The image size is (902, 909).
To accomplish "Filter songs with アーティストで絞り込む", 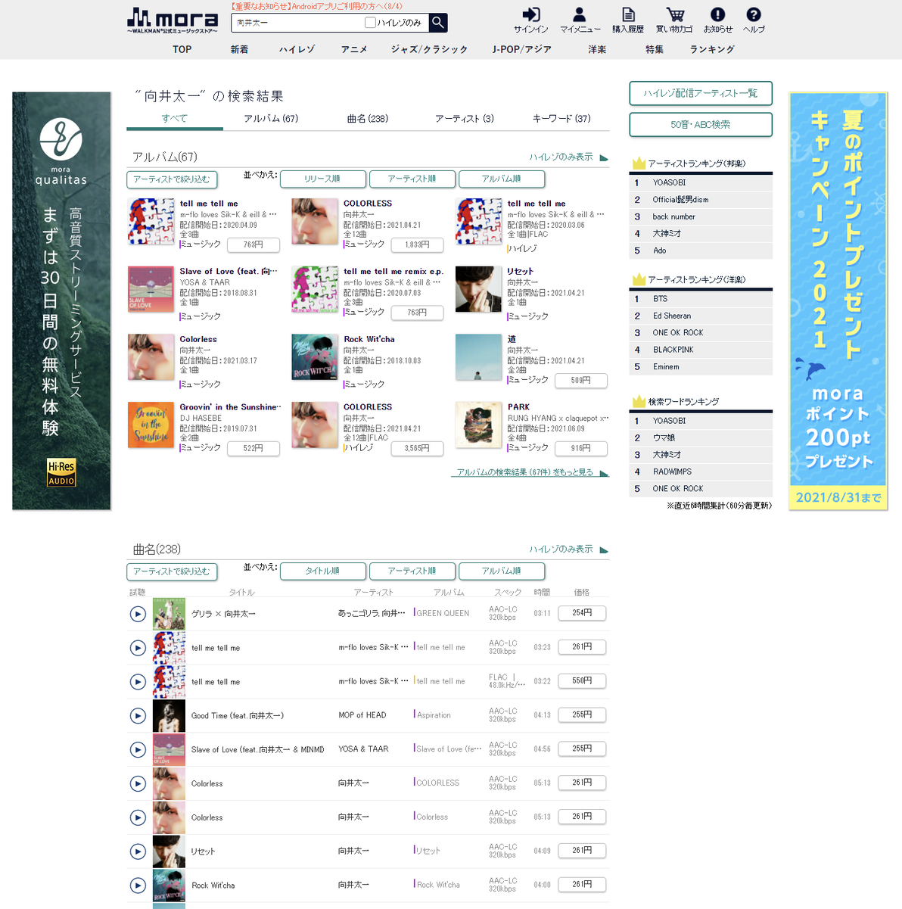I will (x=172, y=571).
